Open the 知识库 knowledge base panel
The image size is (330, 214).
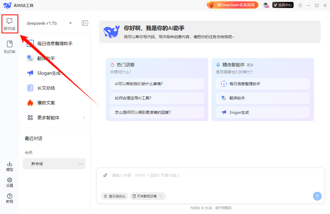point(10,47)
